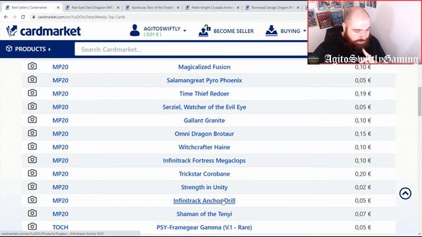The width and height of the screenshot is (422, 237).
Task: Close the Red-Eyes Dark Dragoon tab
Action: click(x=118, y=8)
